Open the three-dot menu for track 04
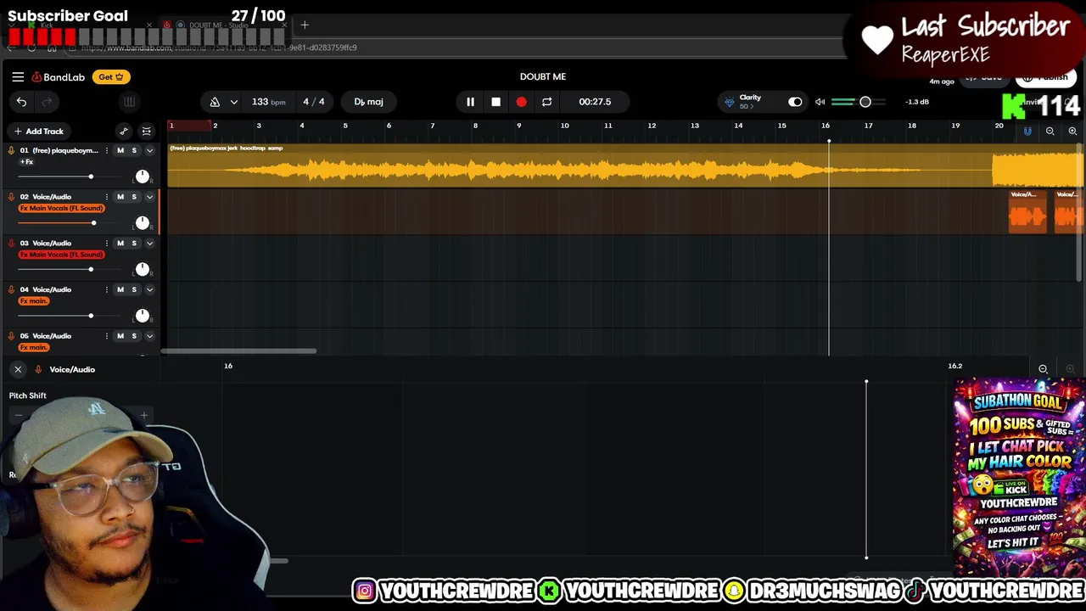Image resolution: width=1086 pixels, height=611 pixels. click(x=106, y=290)
